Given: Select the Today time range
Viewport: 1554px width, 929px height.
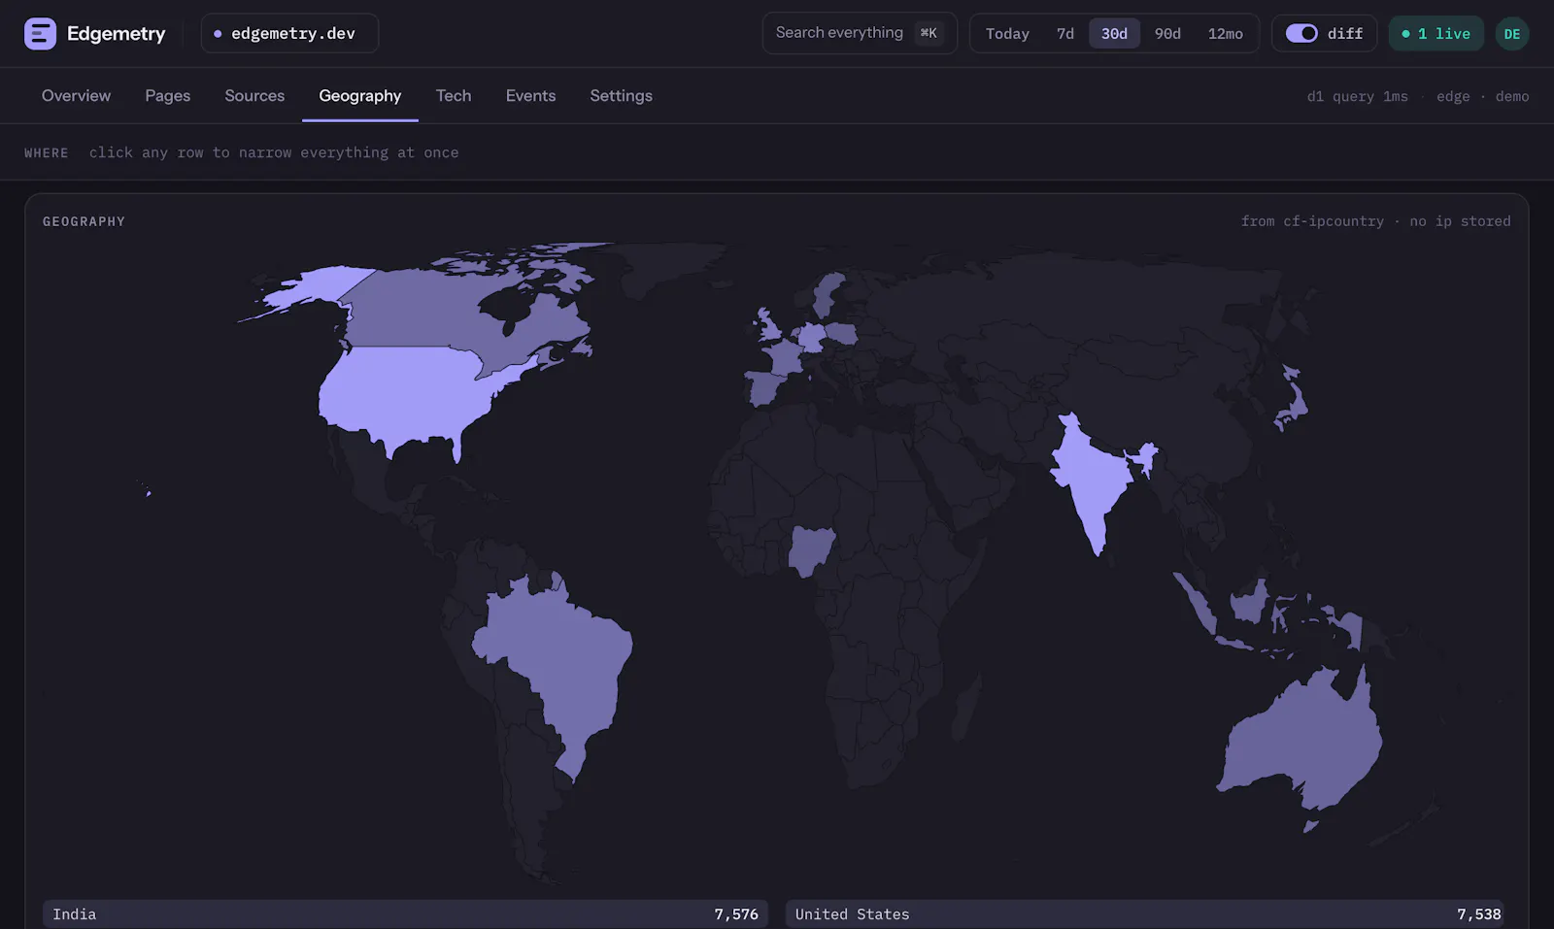Looking at the screenshot, I should [1007, 33].
